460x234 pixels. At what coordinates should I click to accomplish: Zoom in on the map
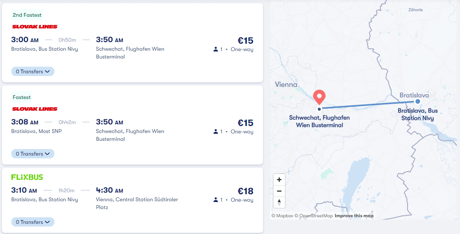(x=279, y=179)
